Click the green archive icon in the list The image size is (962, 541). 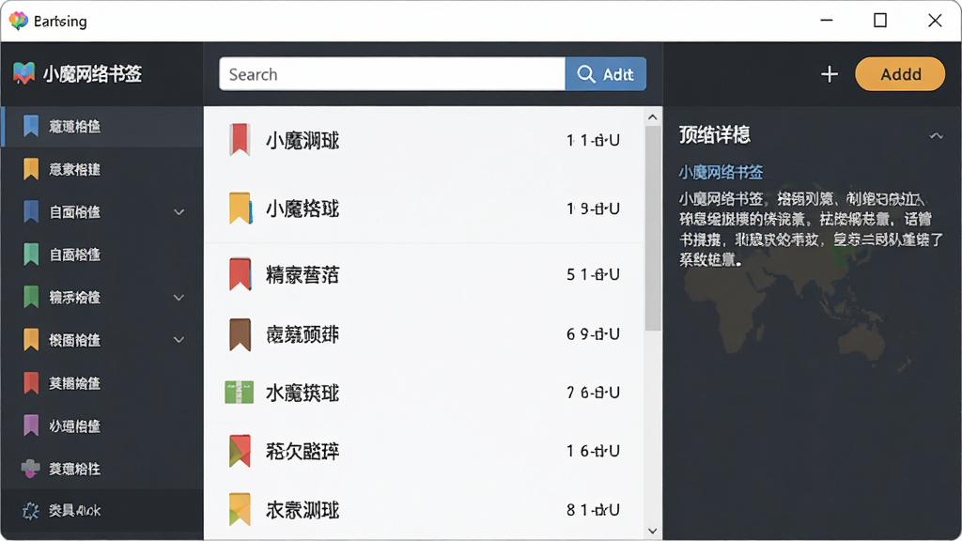click(x=240, y=392)
